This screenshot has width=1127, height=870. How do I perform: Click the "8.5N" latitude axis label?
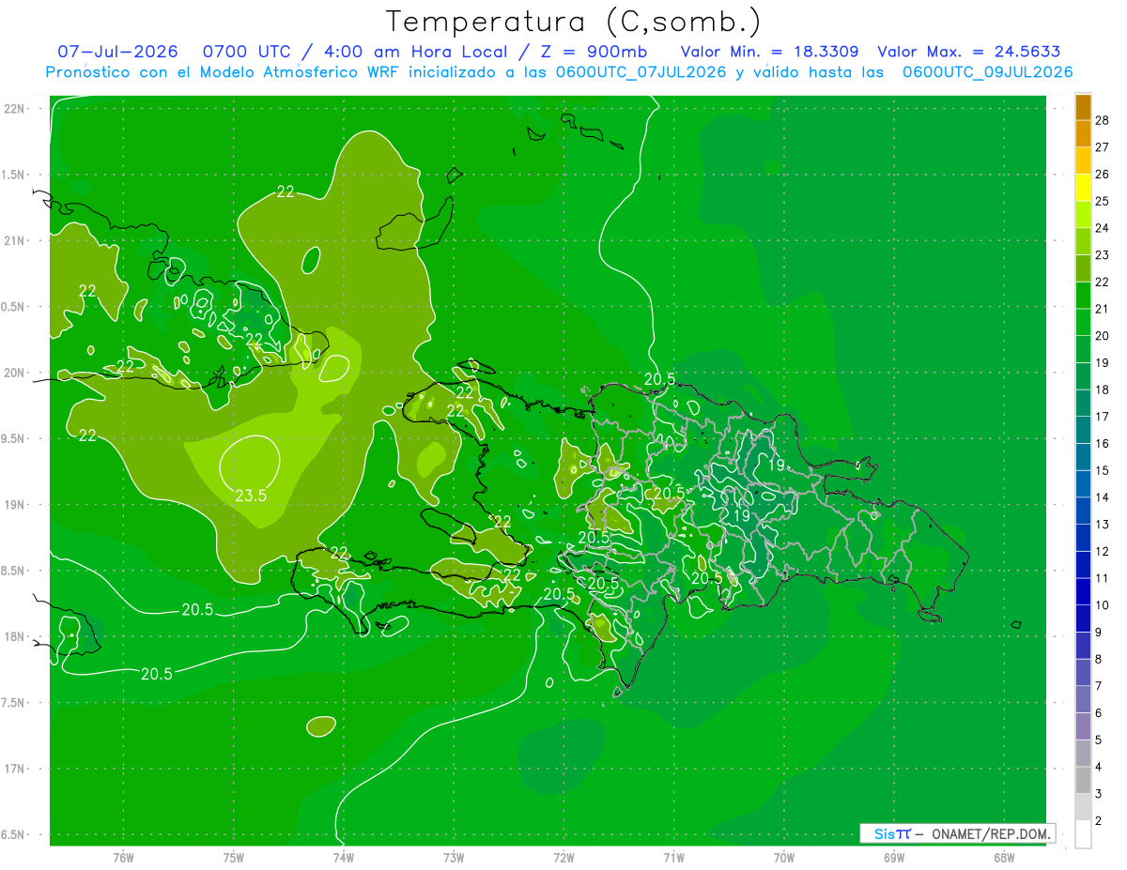[x=14, y=571]
